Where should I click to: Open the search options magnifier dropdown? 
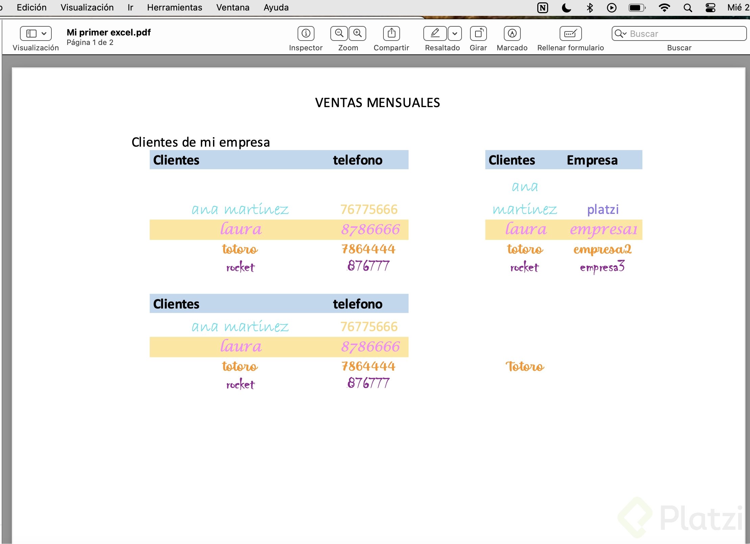pyautogui.click(x=620, y=33)
